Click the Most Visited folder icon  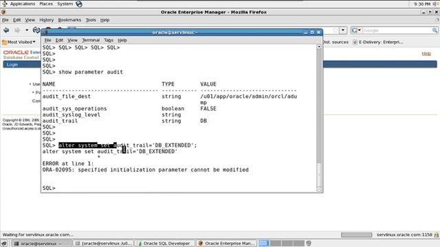tap(4, 43)
